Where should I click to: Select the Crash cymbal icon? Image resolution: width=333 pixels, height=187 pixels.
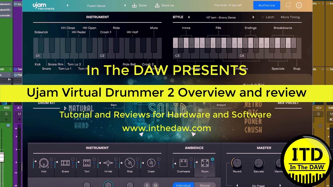(151, 163)
